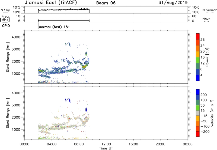Click the velocity panel 'Slant Range [km]' label
The image size is (217, 150).
tap(8, 113)
